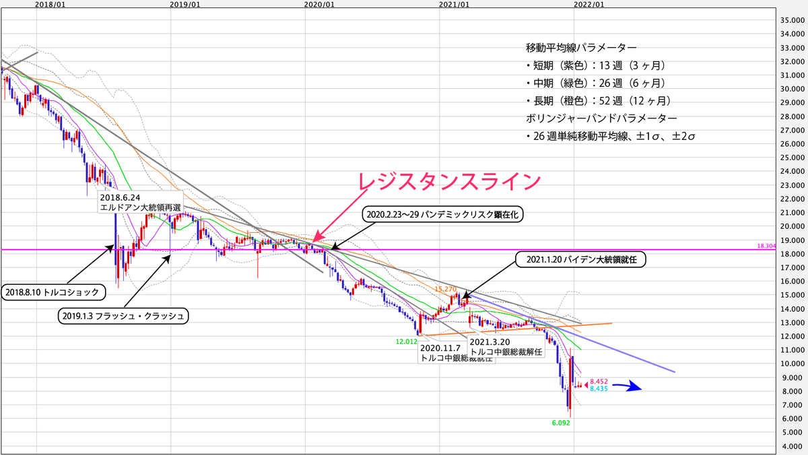
Task: Click the green 6.092 low price label
Action: click(560, 423)
